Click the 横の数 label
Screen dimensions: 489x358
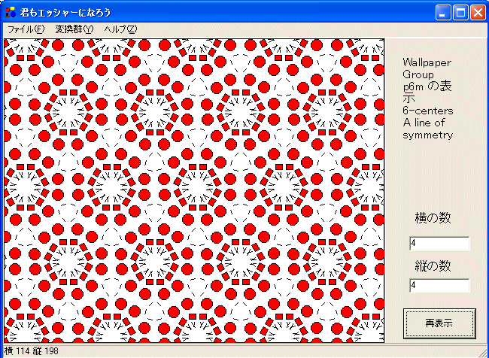click(433, 218)
